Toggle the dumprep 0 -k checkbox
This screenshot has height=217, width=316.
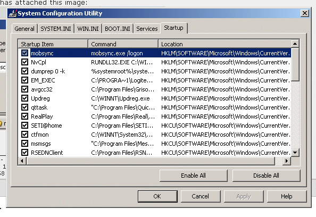[x=24, y=71]
